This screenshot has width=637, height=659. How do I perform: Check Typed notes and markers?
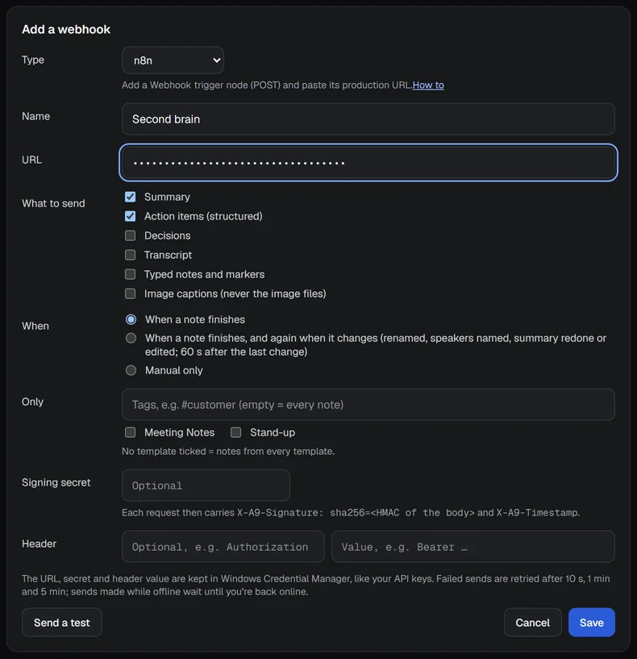[x=131, y=274]
